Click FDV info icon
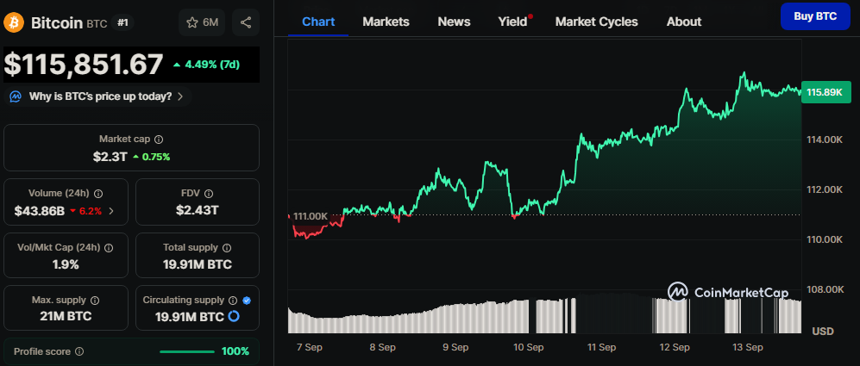The image size is (860, 366). coord(210,194)
